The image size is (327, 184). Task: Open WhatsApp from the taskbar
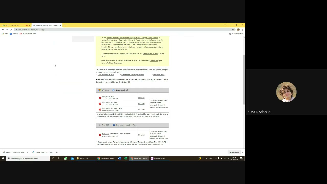(66, 158)
